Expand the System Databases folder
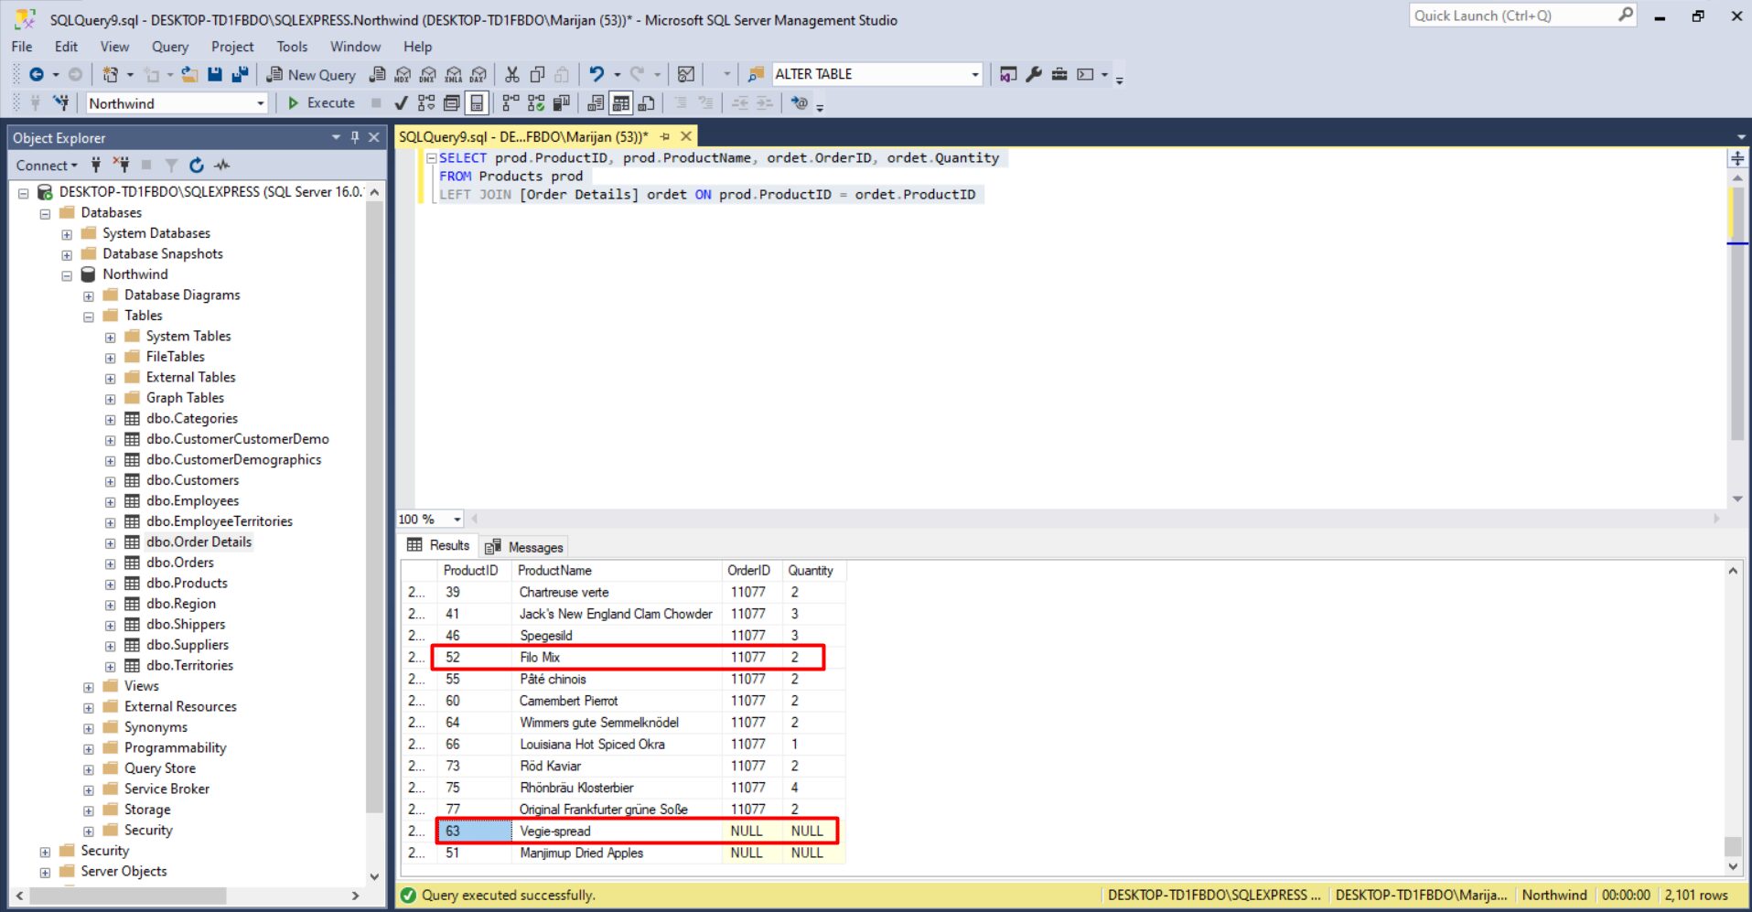This screenshot has width=1752, height=912. 67,234
